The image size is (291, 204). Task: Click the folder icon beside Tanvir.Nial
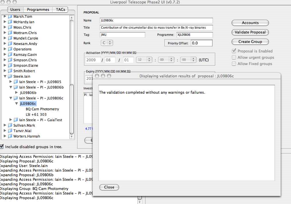[x=10, y=131]
